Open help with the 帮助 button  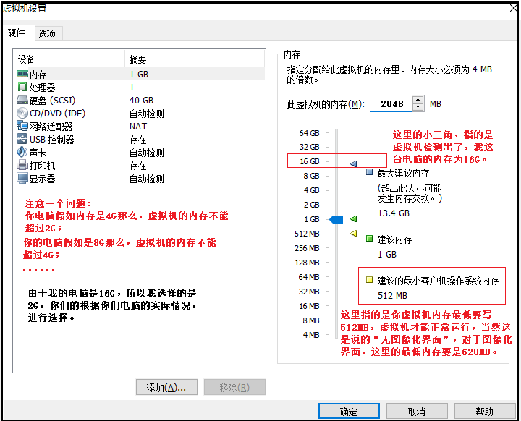(x=484, y=412)
